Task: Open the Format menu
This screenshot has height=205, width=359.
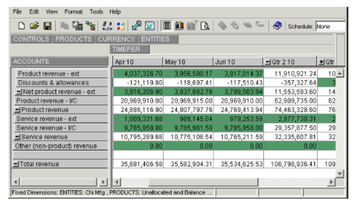Action: (x=73, y=11)
